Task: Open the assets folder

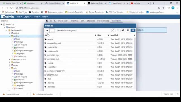Action: 50,39
